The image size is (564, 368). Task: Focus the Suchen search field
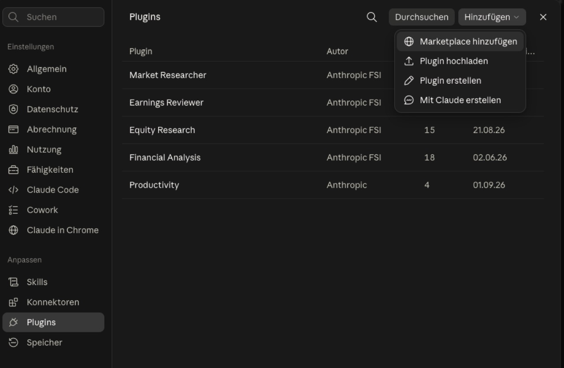point(53,17)
